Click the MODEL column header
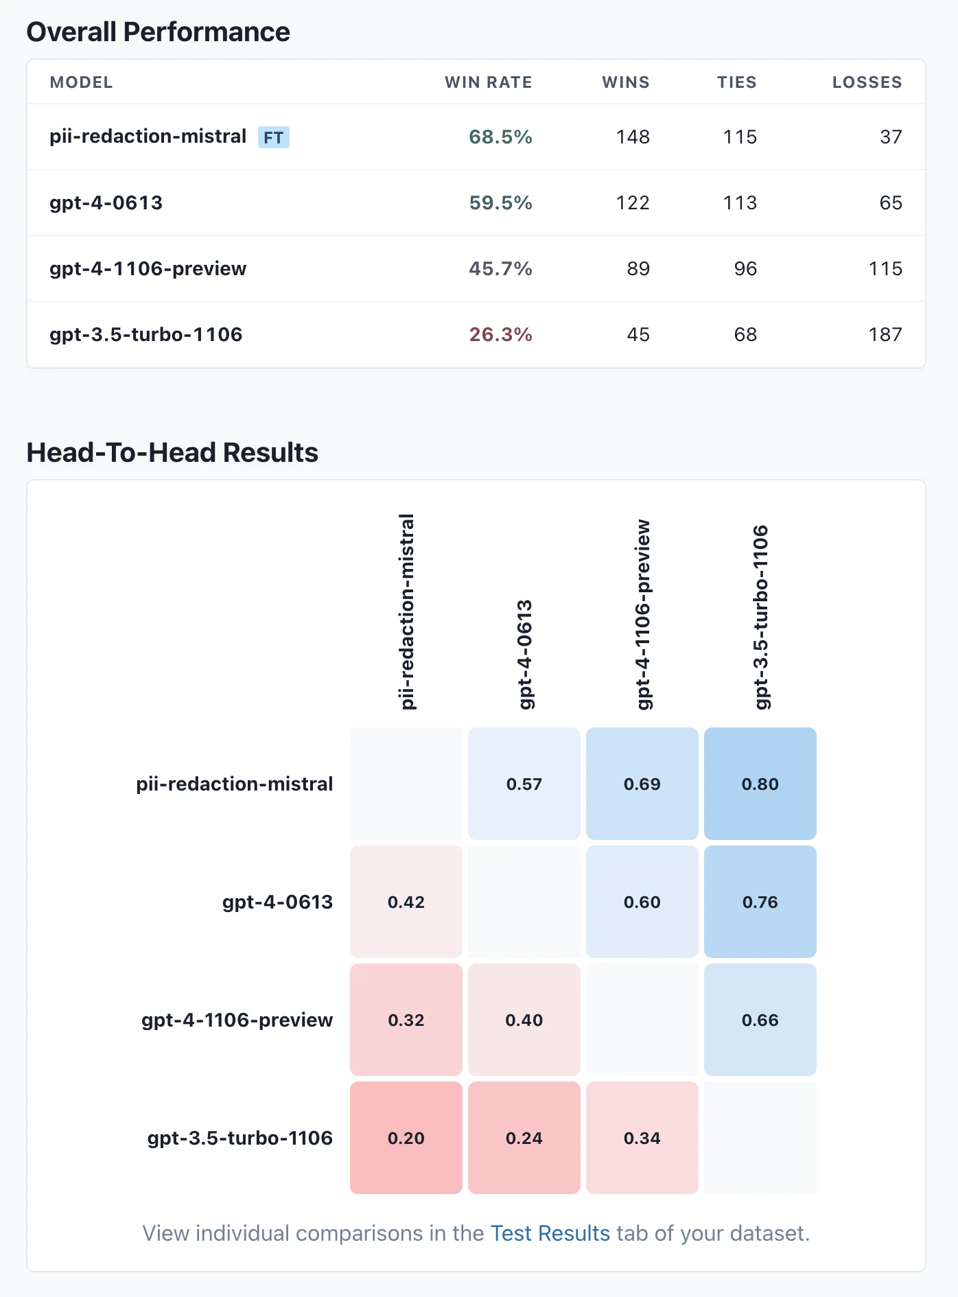The image size is (958, 1297). click(x=81, y=82)
